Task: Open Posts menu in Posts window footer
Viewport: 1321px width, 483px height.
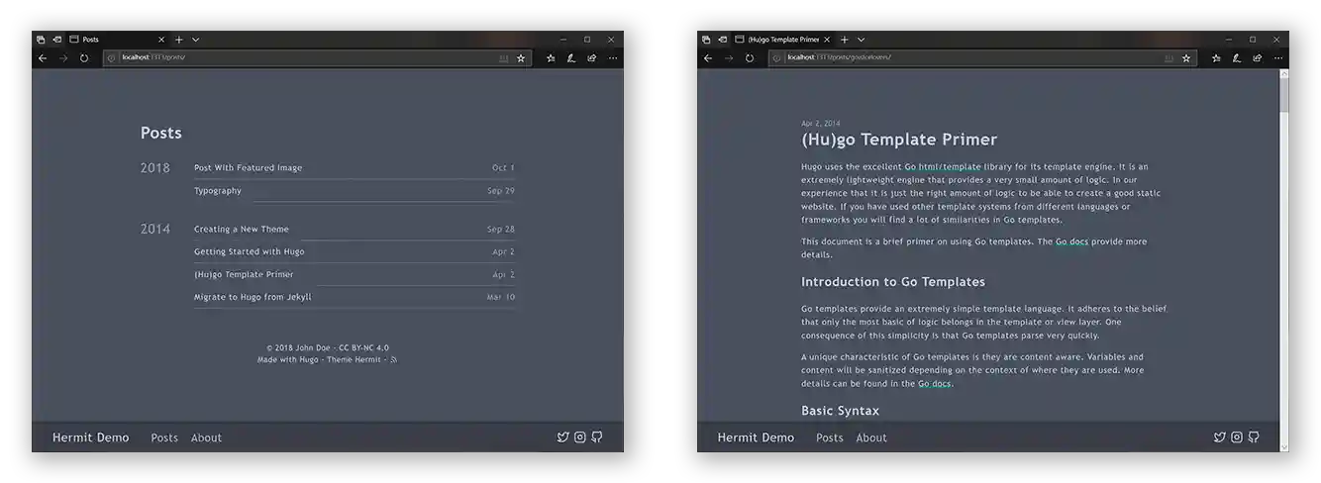Action: (164, 437)
